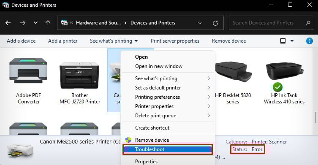Expand See what's printing submenu arrow
The image size is (318, 165).
click(209, 78)
